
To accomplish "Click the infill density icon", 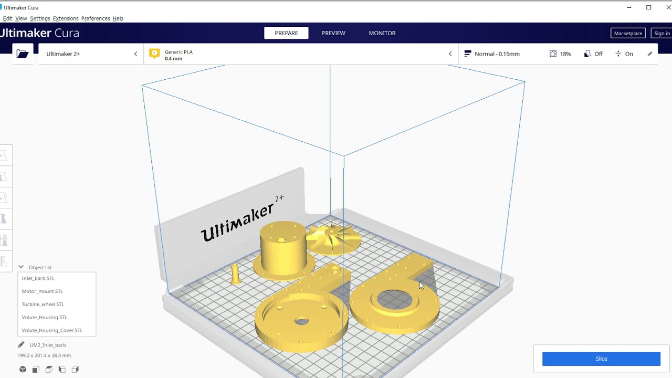I will [x=553, y=54].
